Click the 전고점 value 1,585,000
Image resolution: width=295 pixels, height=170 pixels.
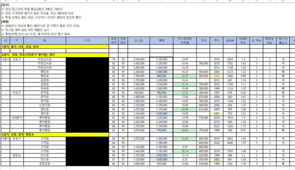(x=139, y=84)
